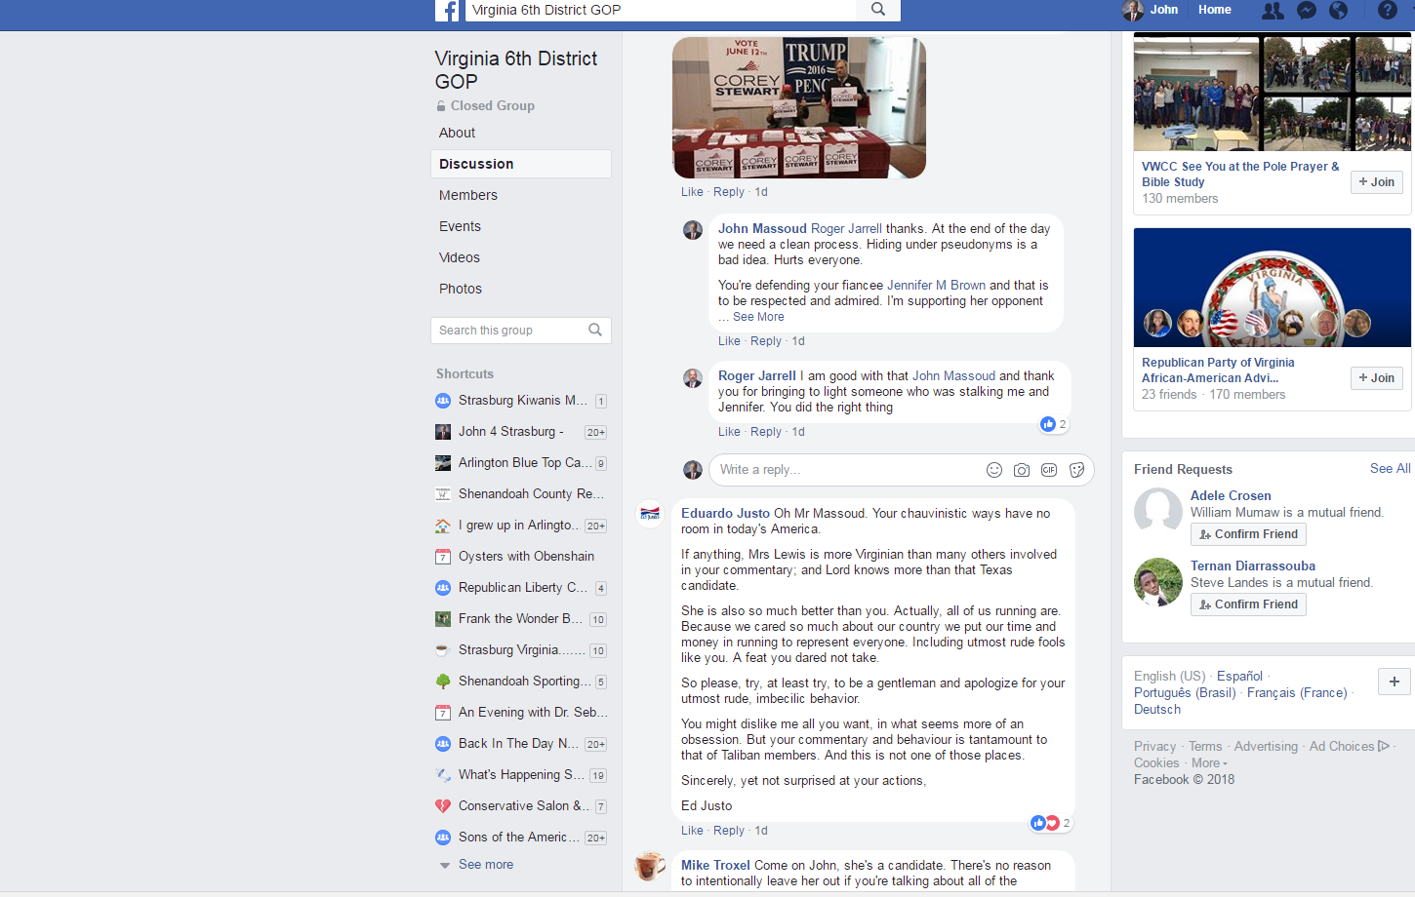1415x897 pixels.
Task: Expand John Massoud's comment with See More
Action: (758, 317)
